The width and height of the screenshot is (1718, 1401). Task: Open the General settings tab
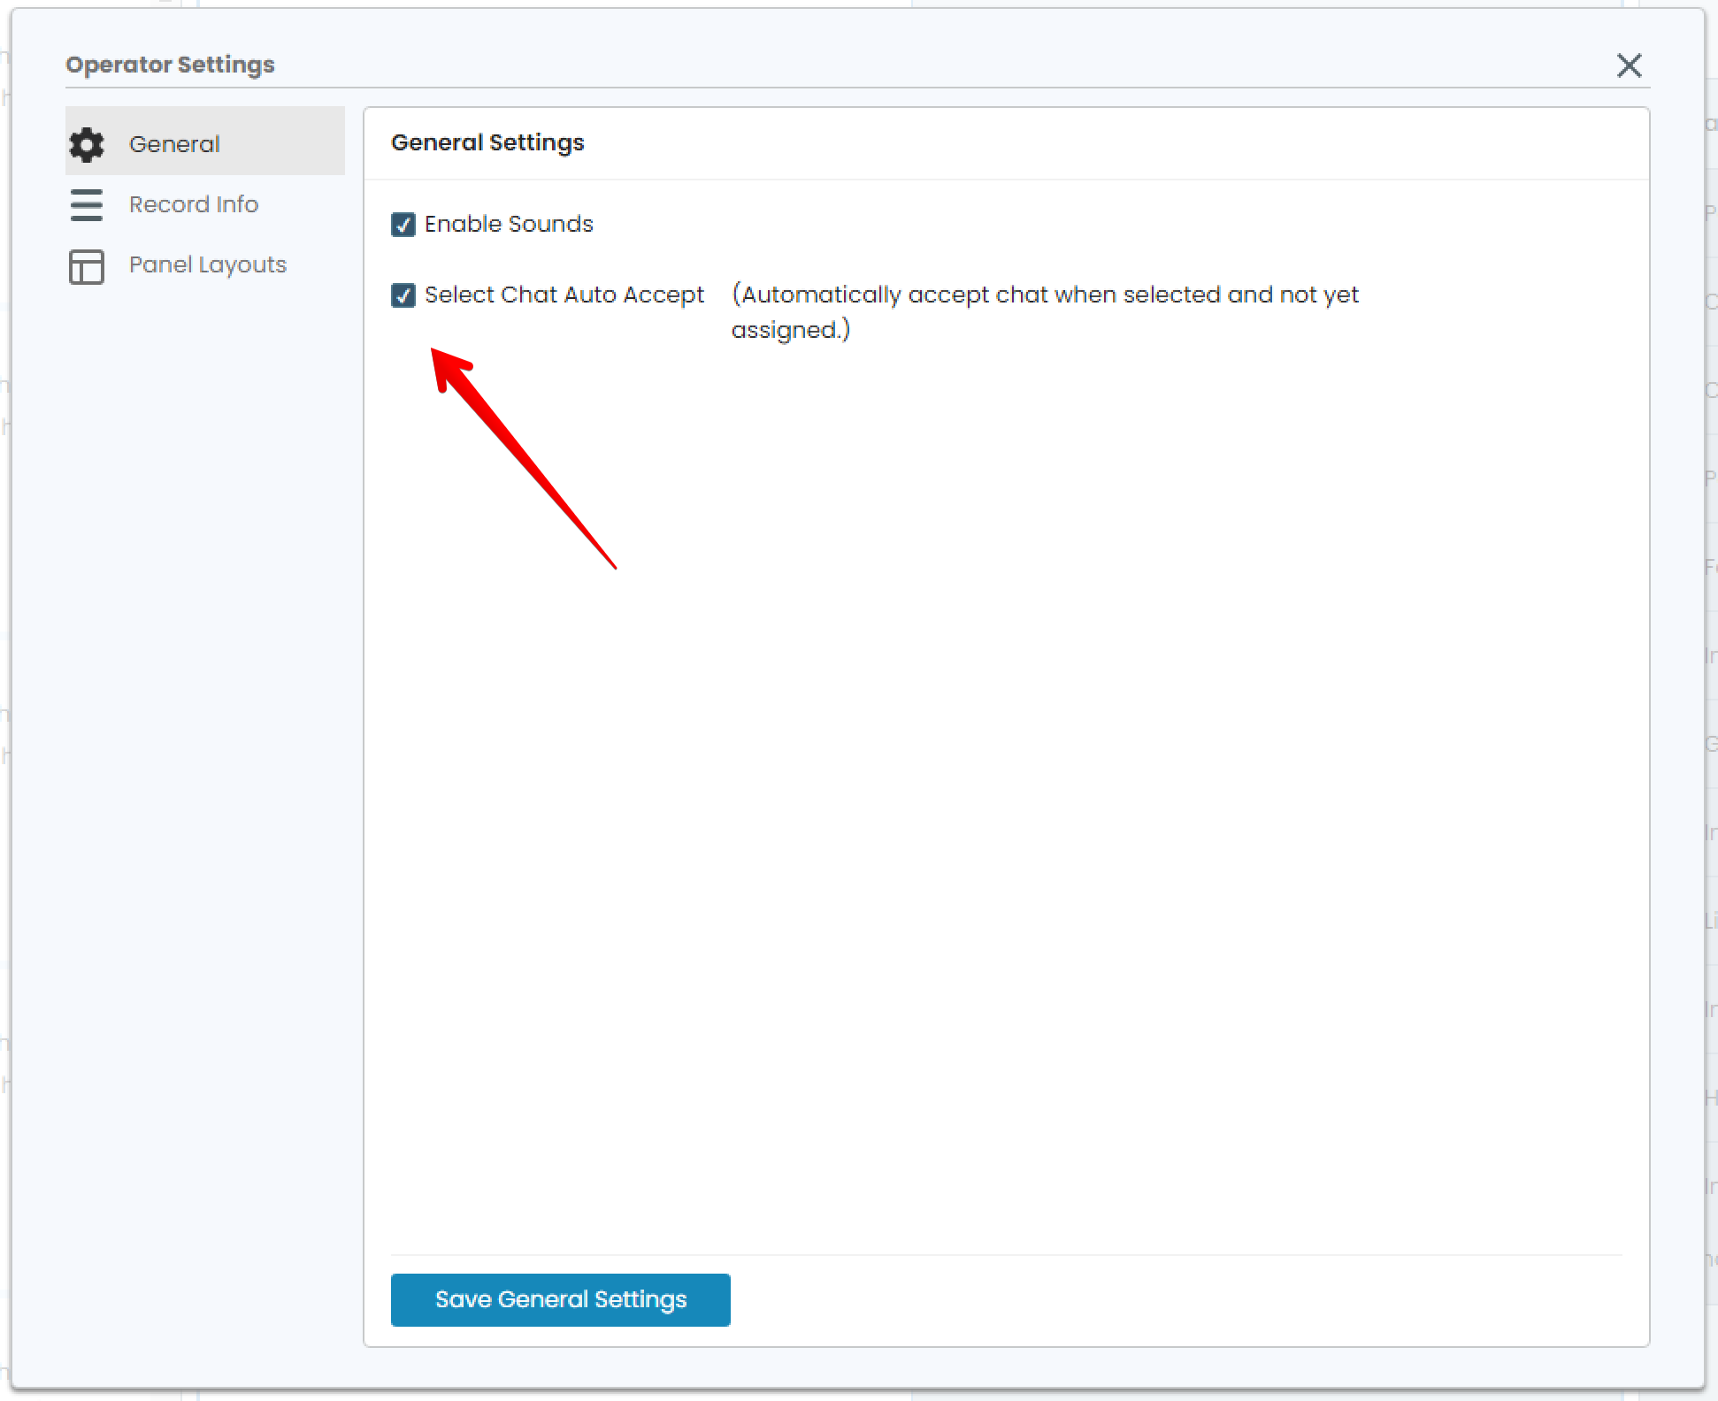[x=205, y=142]
